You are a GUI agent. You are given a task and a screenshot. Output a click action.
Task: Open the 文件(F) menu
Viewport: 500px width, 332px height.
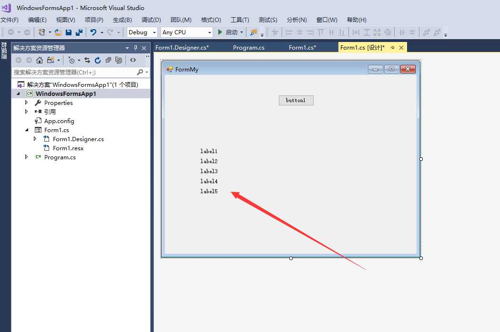10,20
